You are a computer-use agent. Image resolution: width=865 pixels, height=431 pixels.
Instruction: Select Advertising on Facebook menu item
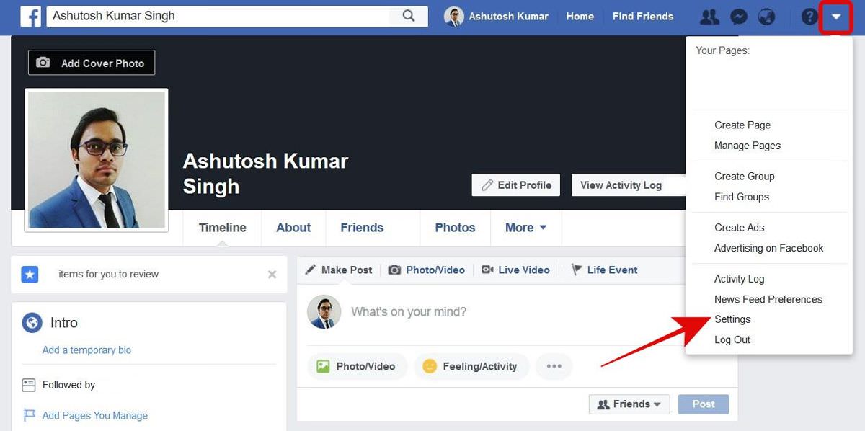click(769, 247)
